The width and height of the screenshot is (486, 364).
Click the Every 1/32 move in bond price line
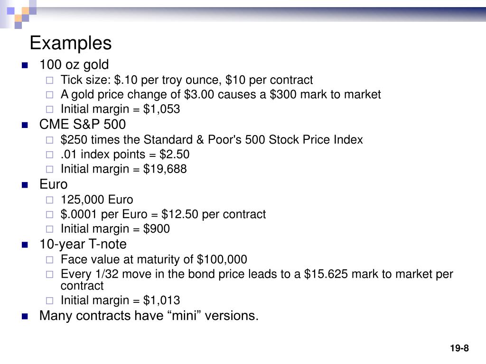(x=257, y=280)
